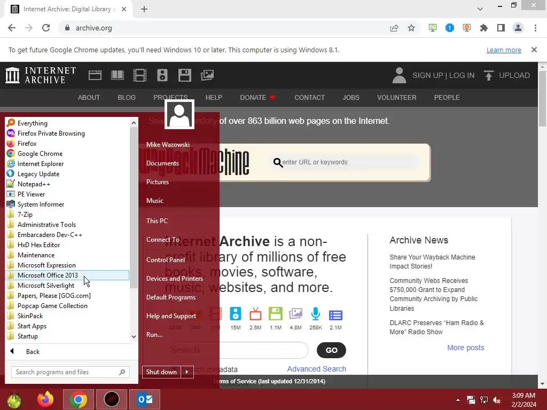Click the UPLOAD link
The image size is (547, 410).
tap(506, 75)
